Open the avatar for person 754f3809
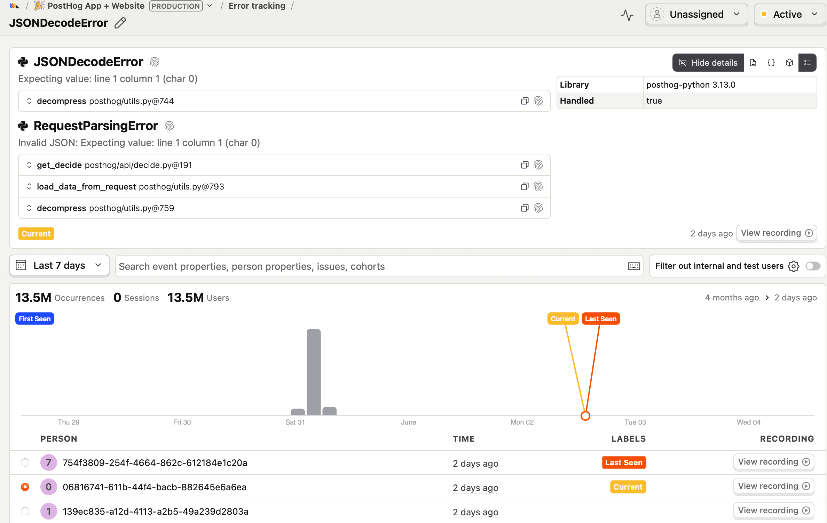This screenshot has width=827, height=523. (49, 462)
